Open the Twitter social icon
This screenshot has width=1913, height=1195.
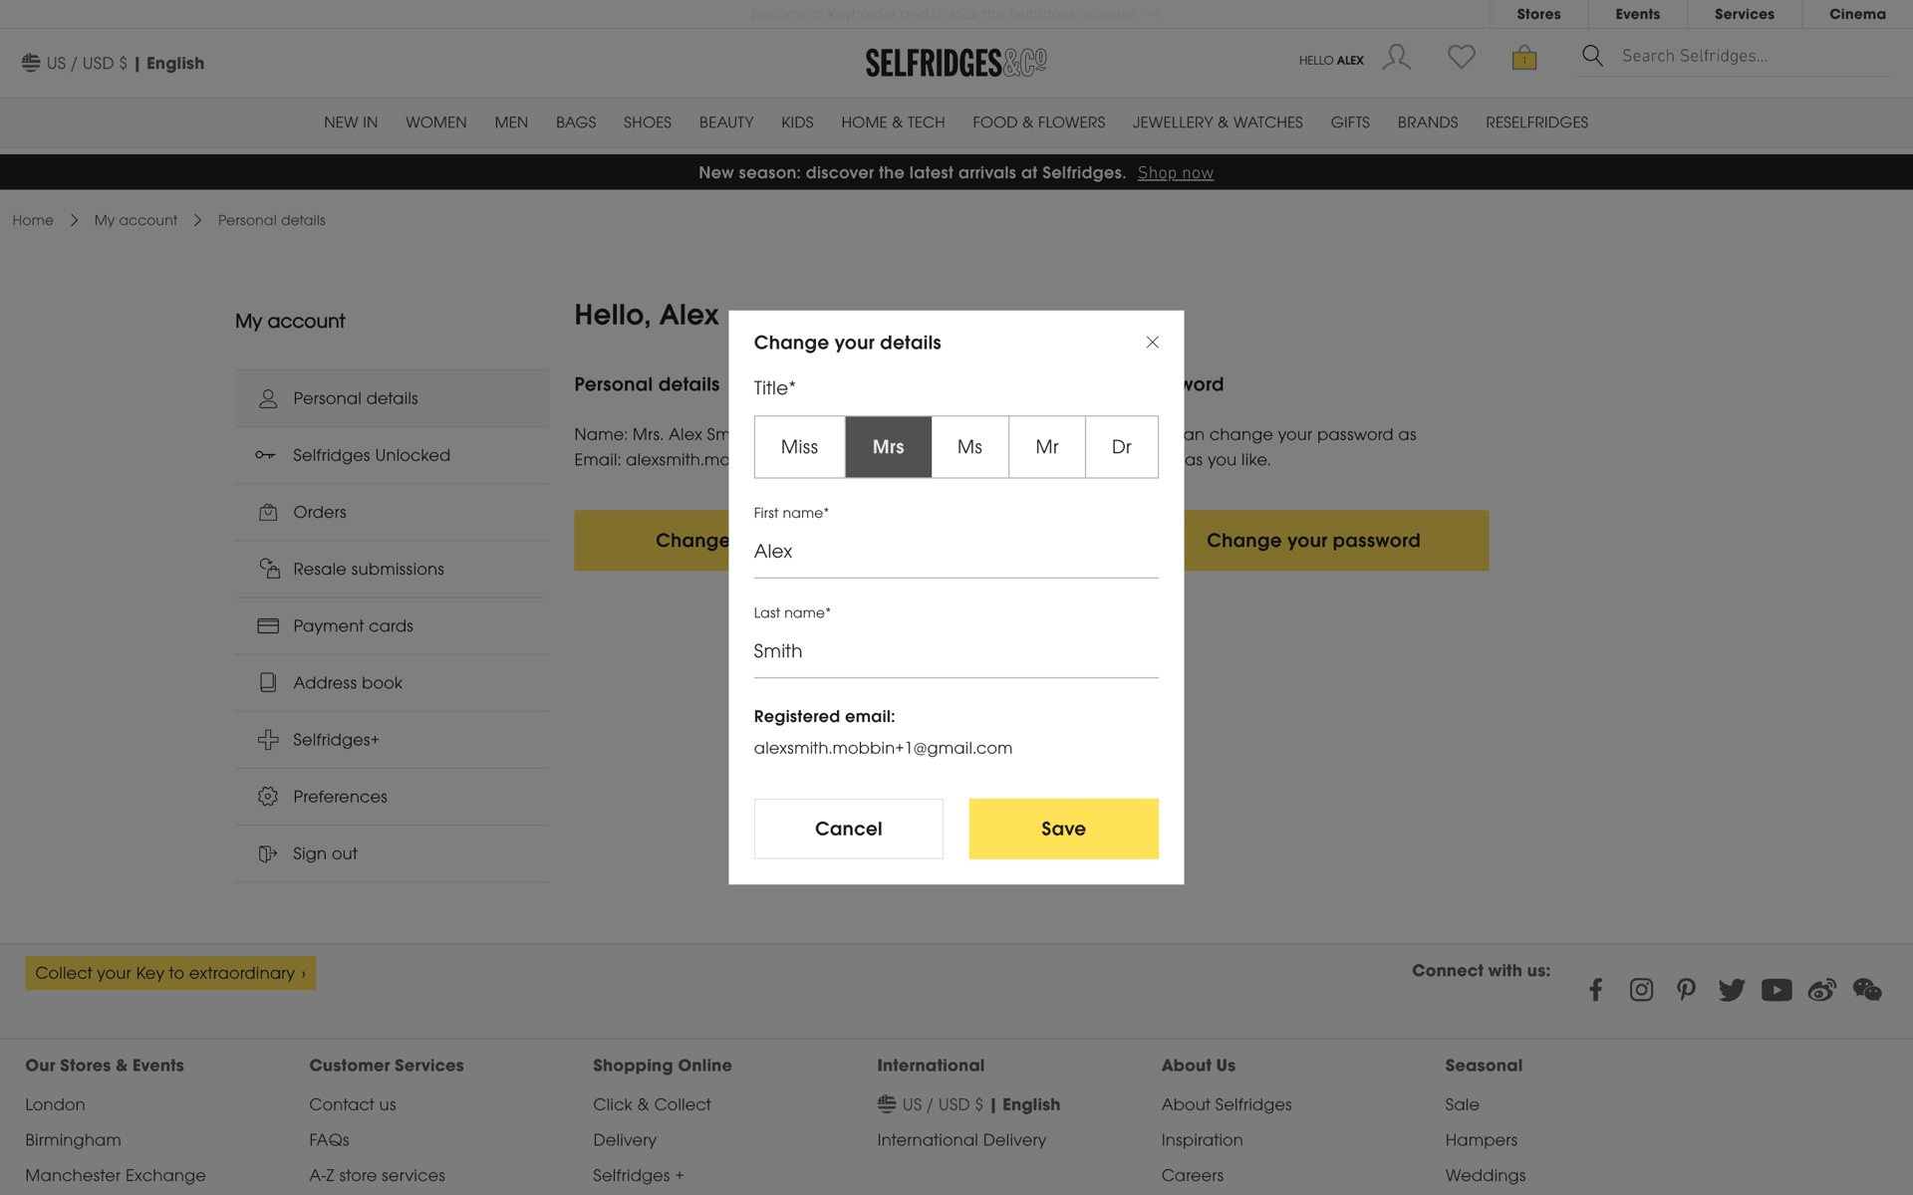[x=1732, y=989]
